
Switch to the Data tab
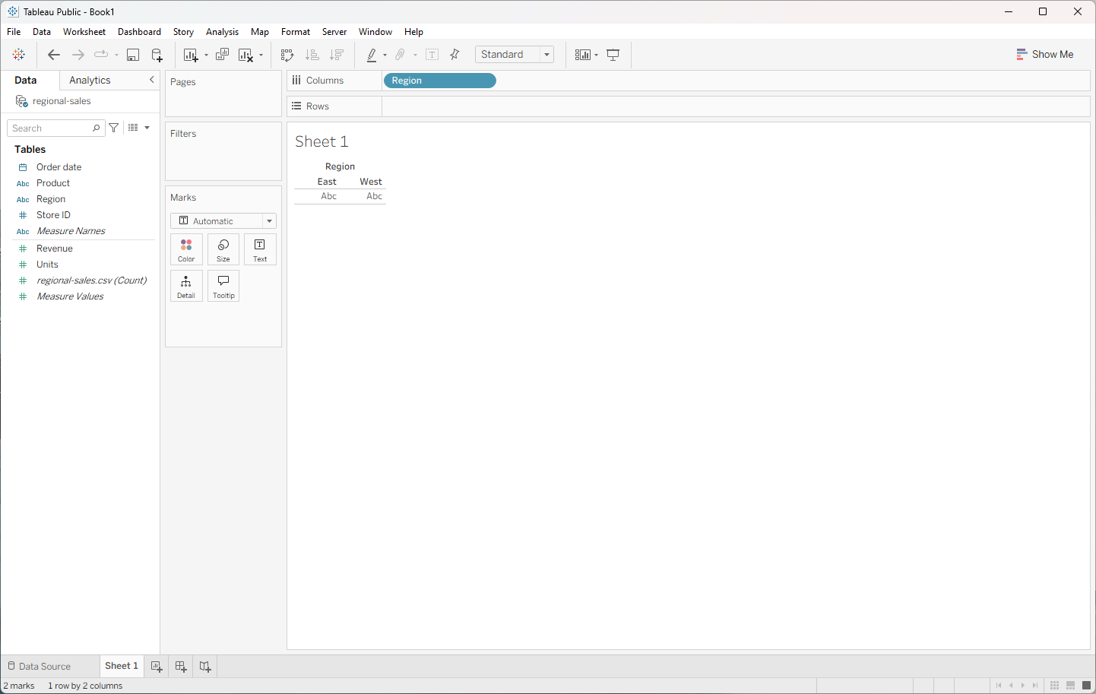coord(26,80)
